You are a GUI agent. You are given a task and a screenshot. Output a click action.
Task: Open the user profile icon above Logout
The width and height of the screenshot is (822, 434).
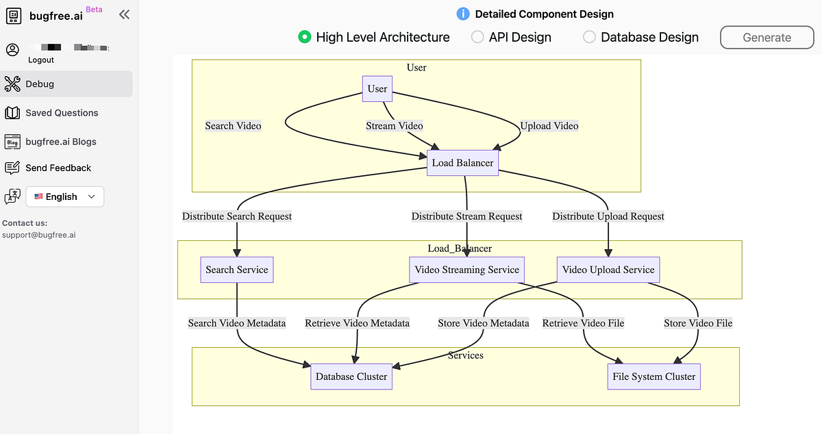(x=12, y=49)
